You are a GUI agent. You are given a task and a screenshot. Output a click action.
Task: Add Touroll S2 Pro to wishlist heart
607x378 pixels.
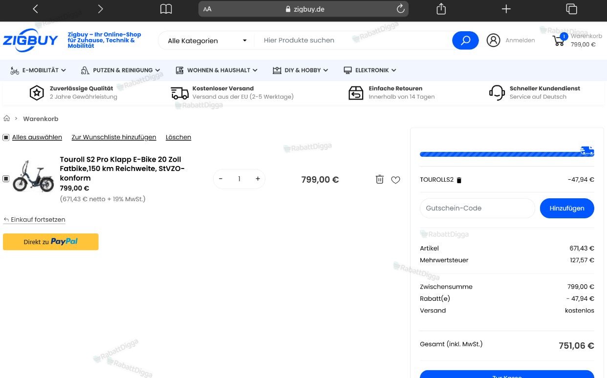[x=396, y=180]
